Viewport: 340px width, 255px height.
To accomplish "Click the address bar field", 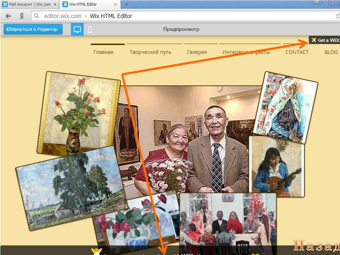I will tap(186, 16).
